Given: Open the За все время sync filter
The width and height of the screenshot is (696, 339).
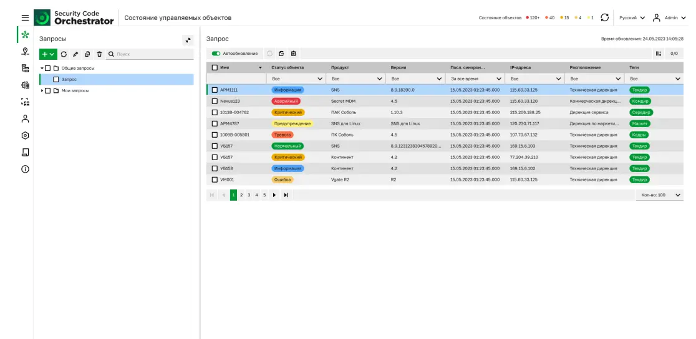Looking at the screenshot, I should (475, 79).
